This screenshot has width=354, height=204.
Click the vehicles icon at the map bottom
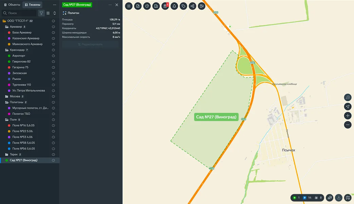pos(330,198)
